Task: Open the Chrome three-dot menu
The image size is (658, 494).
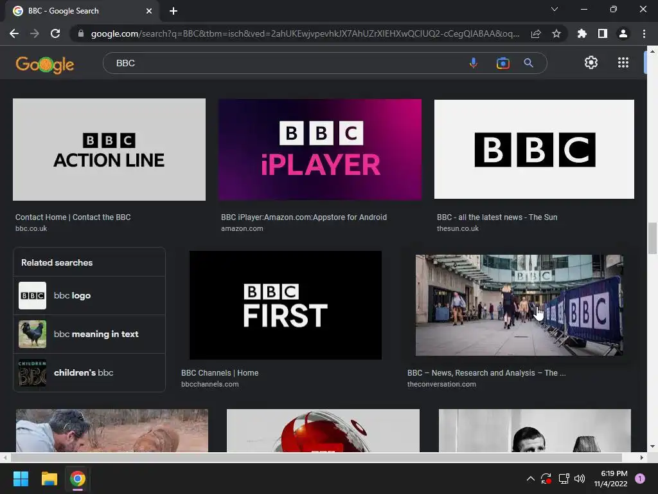Action: [x=644, y=33]
